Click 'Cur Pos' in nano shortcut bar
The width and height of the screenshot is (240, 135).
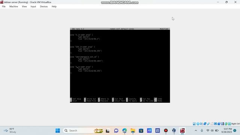(146, 99)
